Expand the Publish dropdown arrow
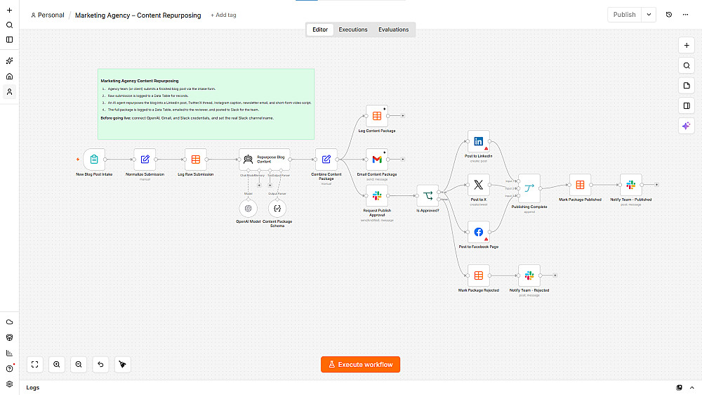The height and width of the screenshot is (395, 702). click(x=649, y=15)
